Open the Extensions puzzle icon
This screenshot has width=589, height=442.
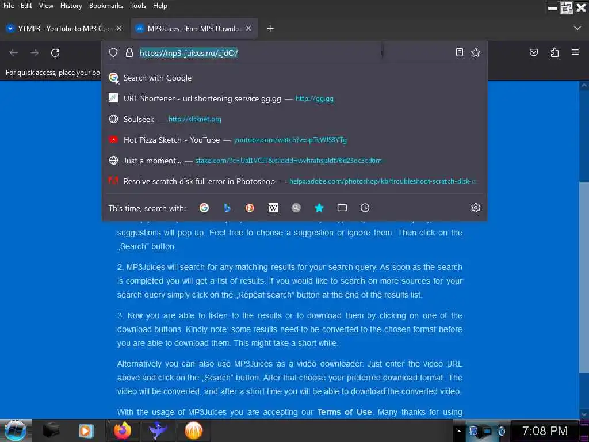tap(554, 52)
